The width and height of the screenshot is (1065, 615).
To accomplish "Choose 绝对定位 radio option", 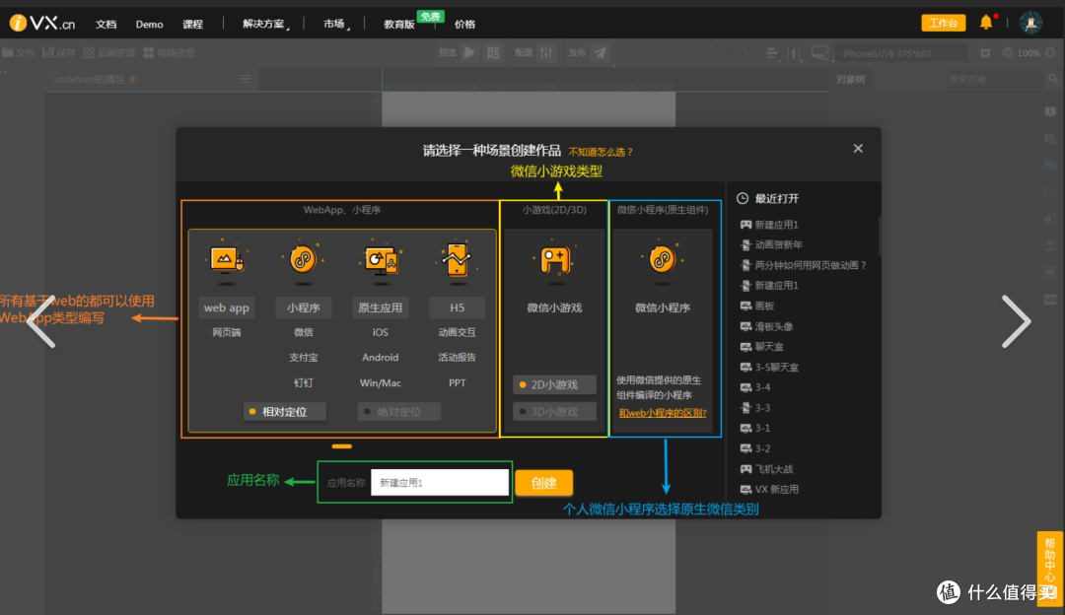I will tap(399, 411).
